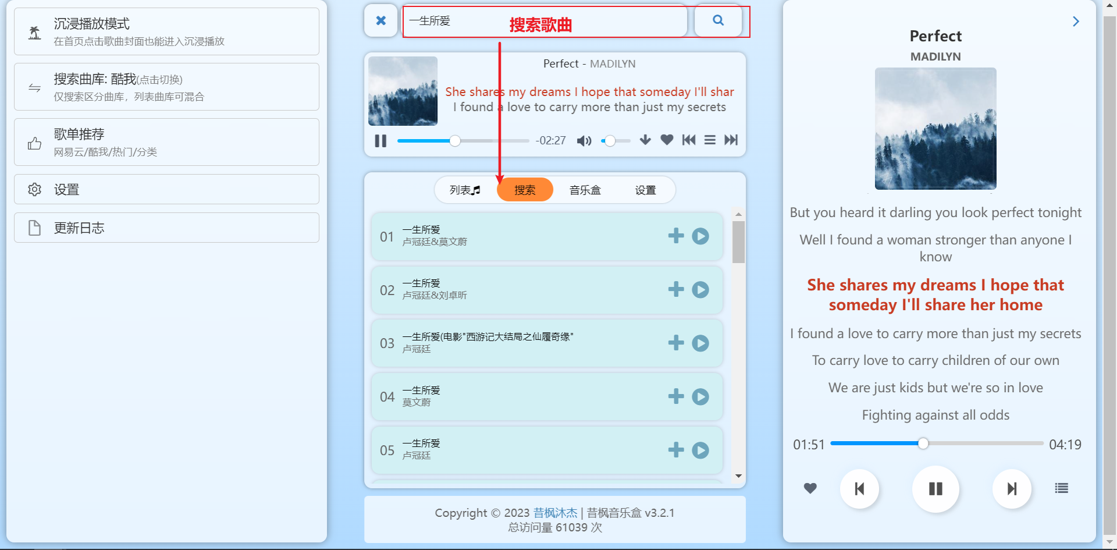Toggle search library 搜索曲库: 酷我
1117x550 pixels.
(166, 87)
